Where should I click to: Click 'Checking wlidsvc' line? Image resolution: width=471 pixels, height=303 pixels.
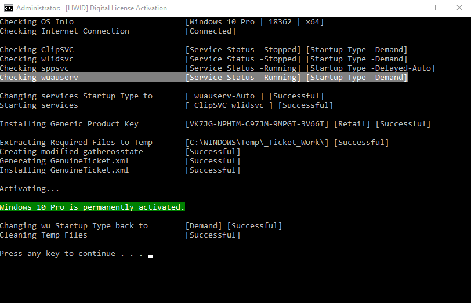[x=37, y=59]
